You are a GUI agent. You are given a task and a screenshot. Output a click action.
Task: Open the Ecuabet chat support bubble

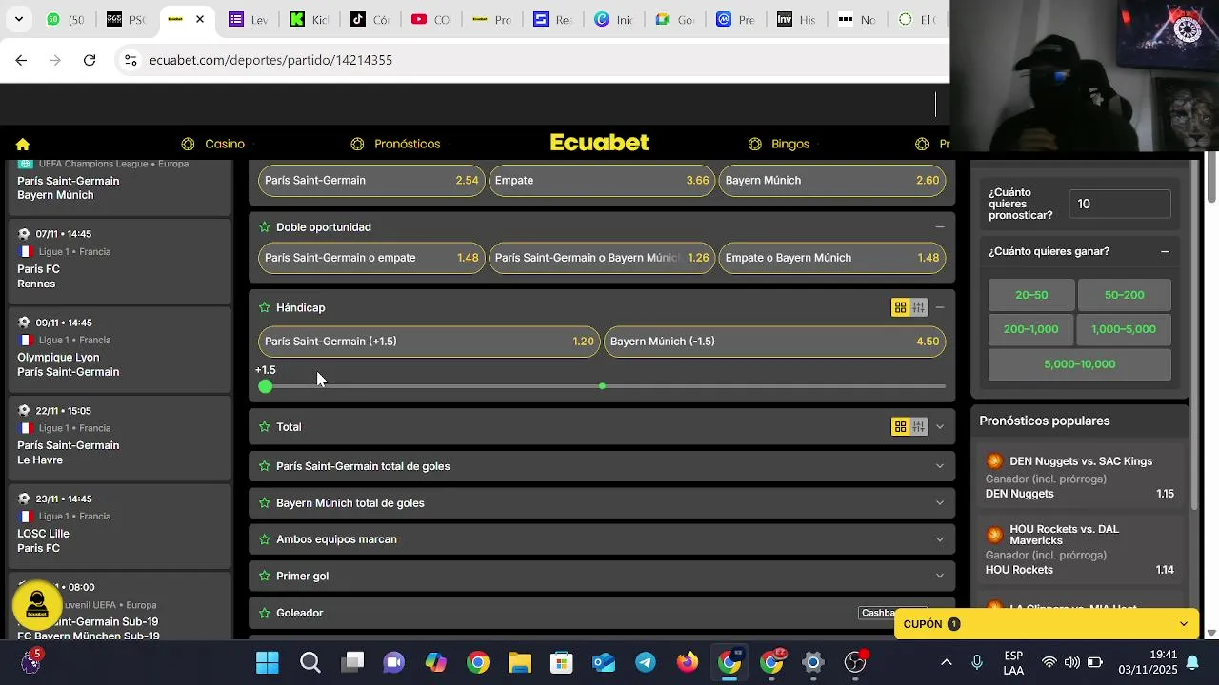(37, 606)
